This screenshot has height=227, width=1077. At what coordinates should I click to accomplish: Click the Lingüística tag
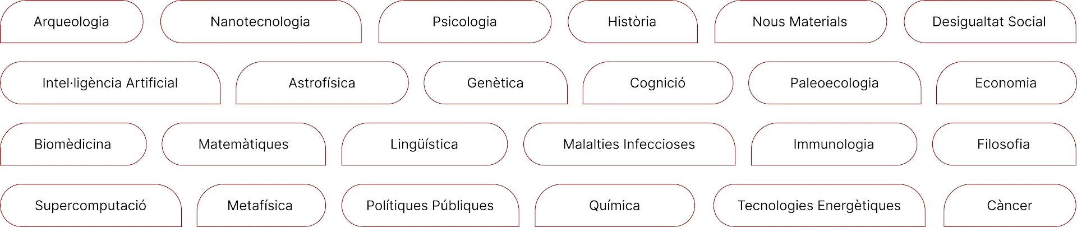click(425, 144)
